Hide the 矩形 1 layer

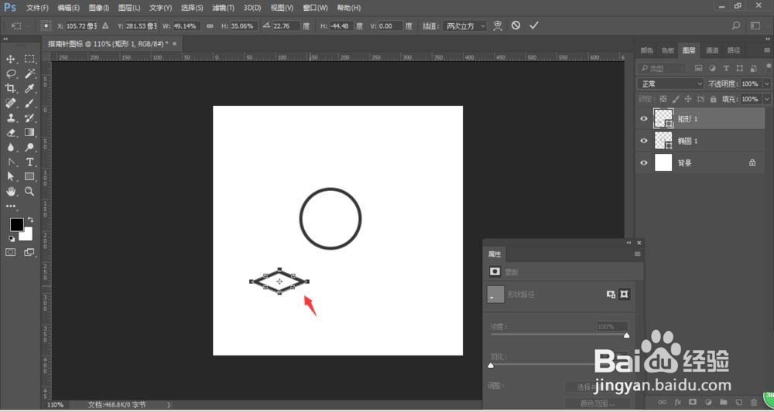[644, 119]
